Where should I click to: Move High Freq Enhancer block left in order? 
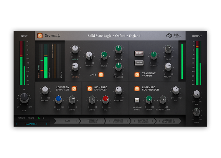tap(109, 121)
